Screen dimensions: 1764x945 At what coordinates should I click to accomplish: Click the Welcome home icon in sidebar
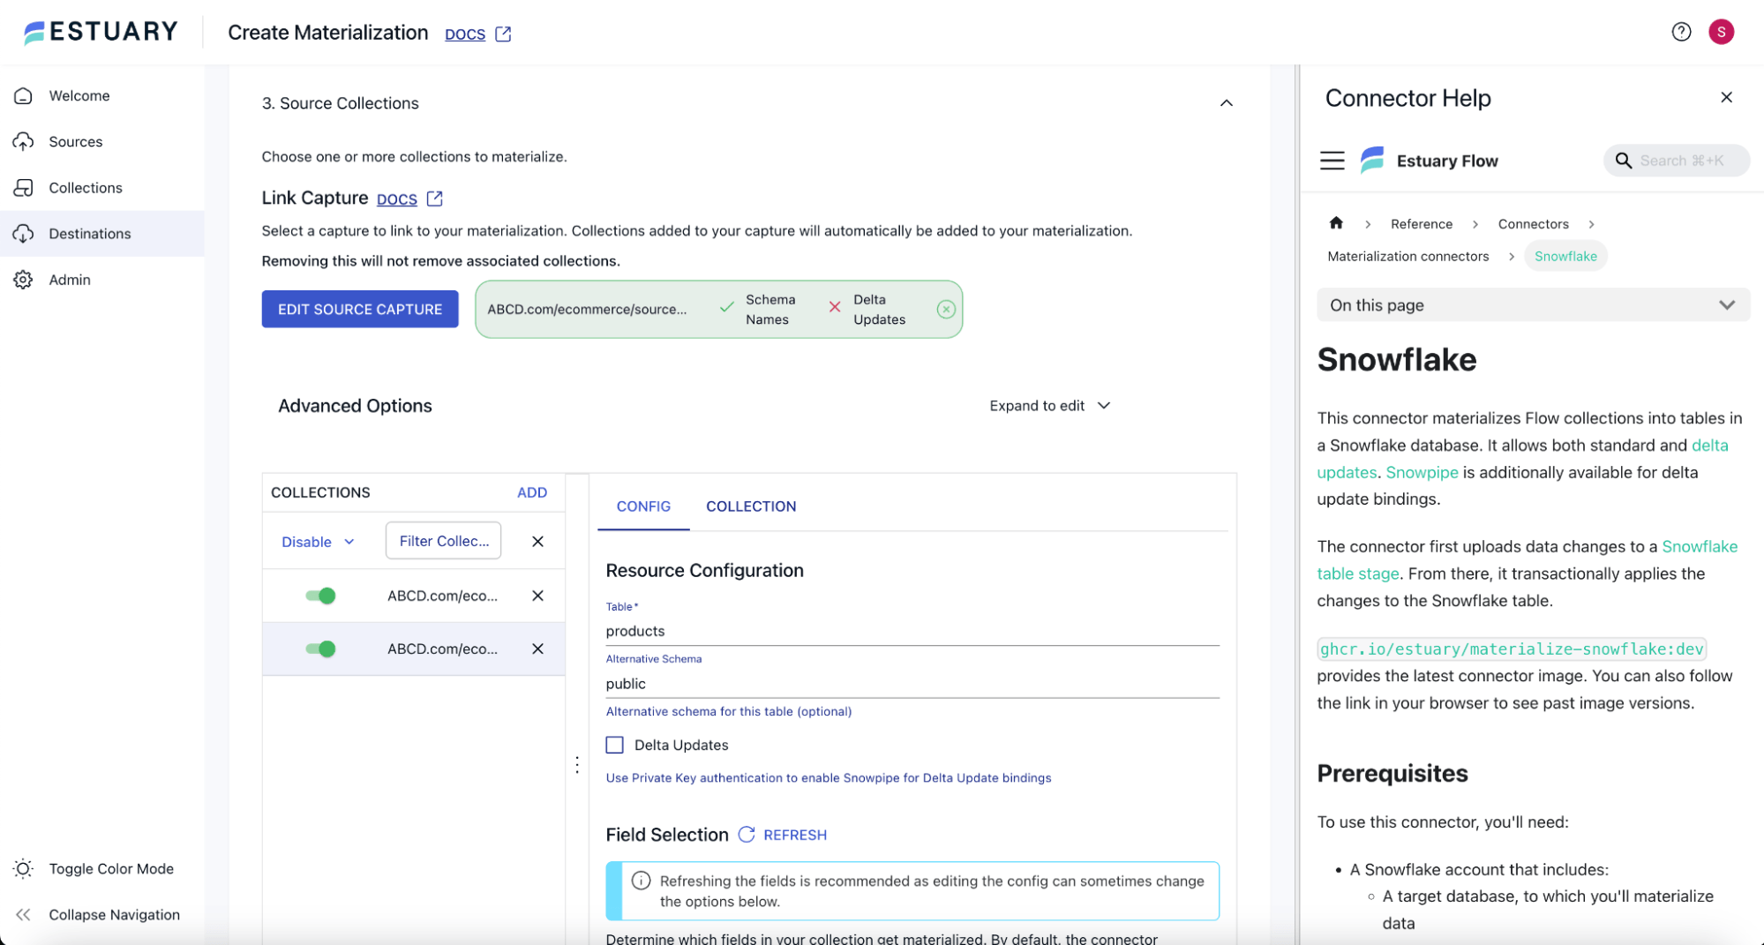coord(24,95)
